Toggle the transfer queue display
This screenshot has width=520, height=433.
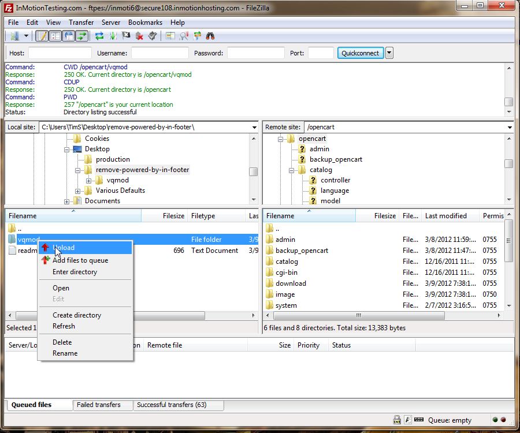point(82,36)
